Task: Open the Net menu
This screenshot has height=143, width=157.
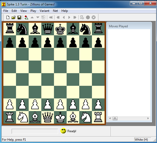Action: (55, 11)
